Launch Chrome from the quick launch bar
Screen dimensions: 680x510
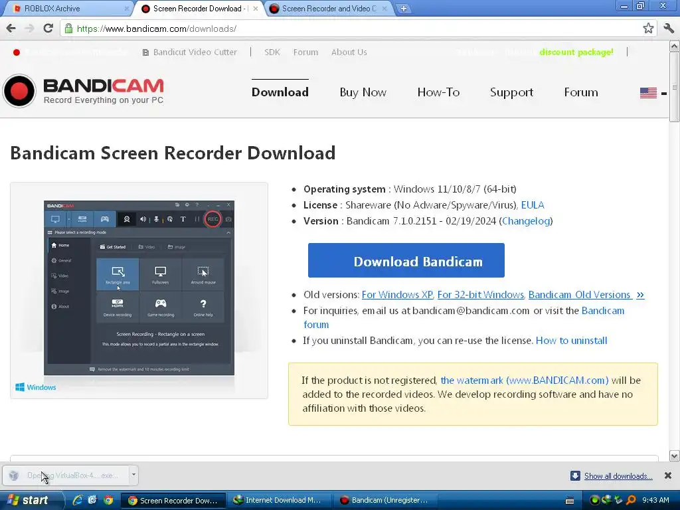click(x=108, y=500)
